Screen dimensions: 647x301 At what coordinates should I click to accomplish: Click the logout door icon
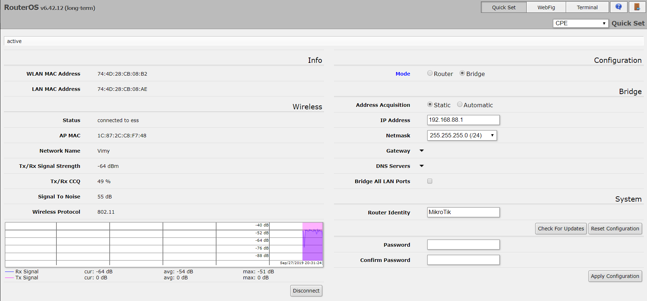pyautogui.click(x=637, y=7)
